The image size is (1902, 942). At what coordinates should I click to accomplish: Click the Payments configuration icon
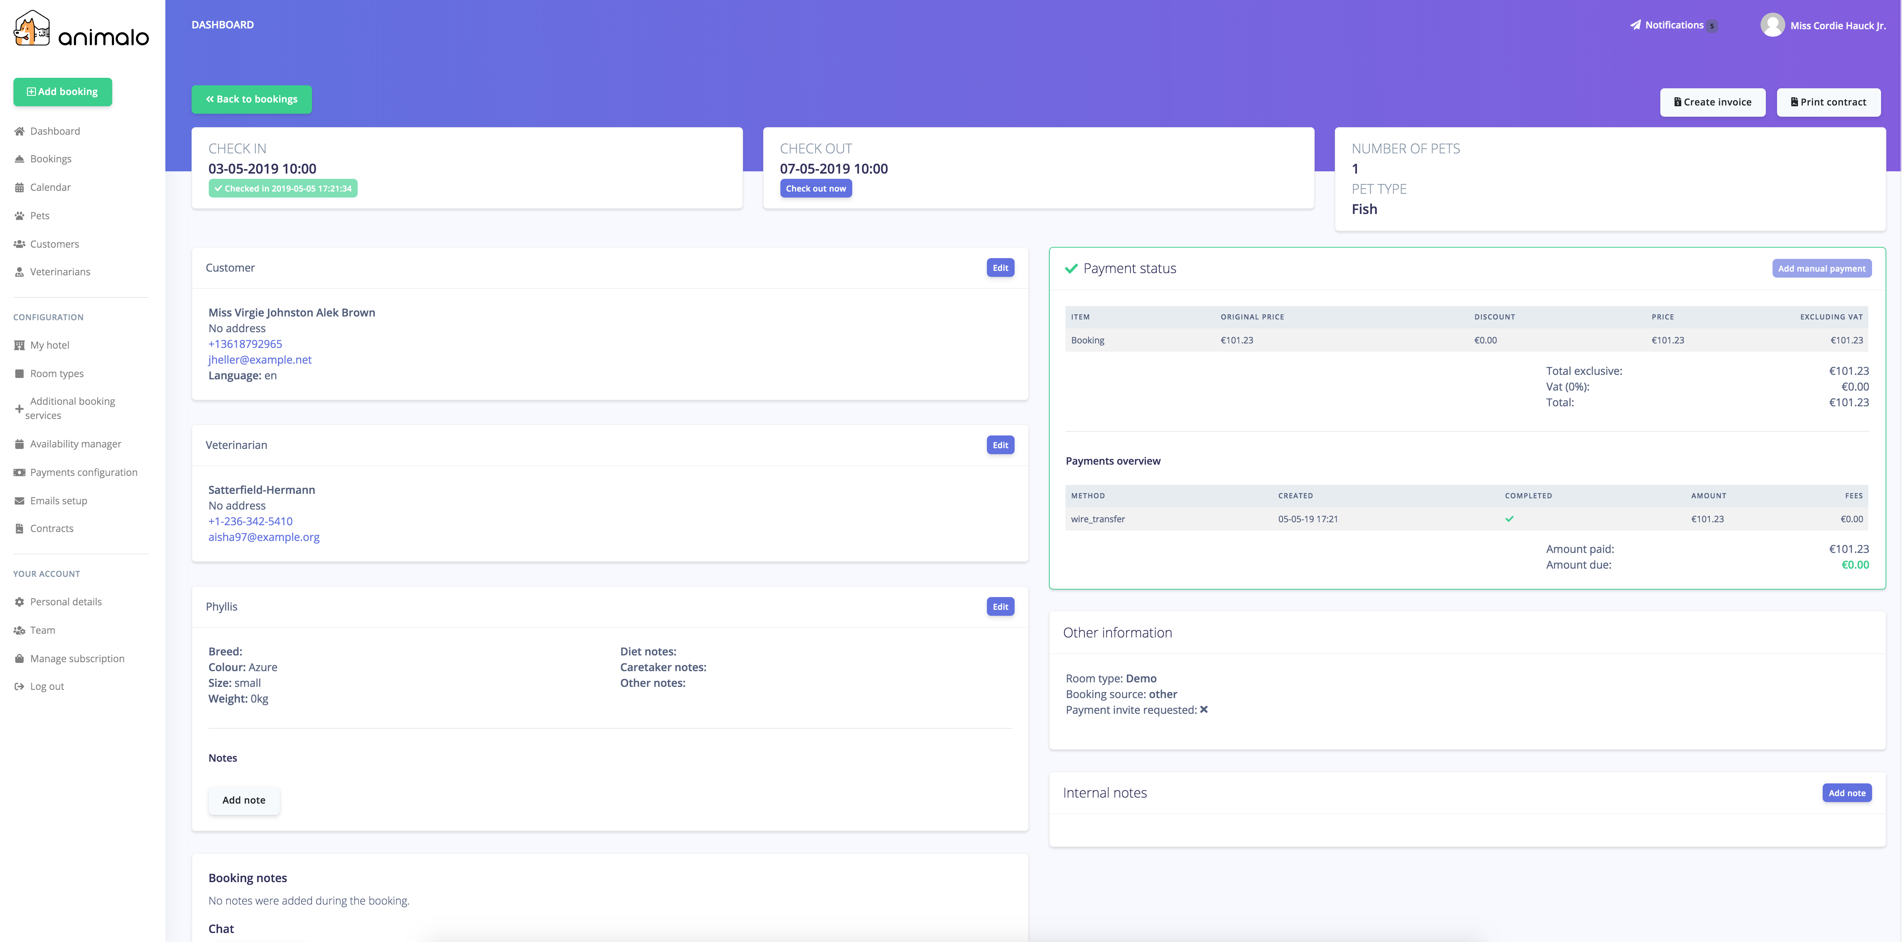(x=19, y=472)
